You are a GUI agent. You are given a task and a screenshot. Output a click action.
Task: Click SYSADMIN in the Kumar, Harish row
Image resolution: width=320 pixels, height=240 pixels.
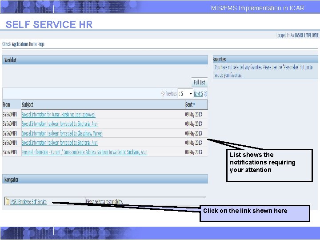(10, 115)
